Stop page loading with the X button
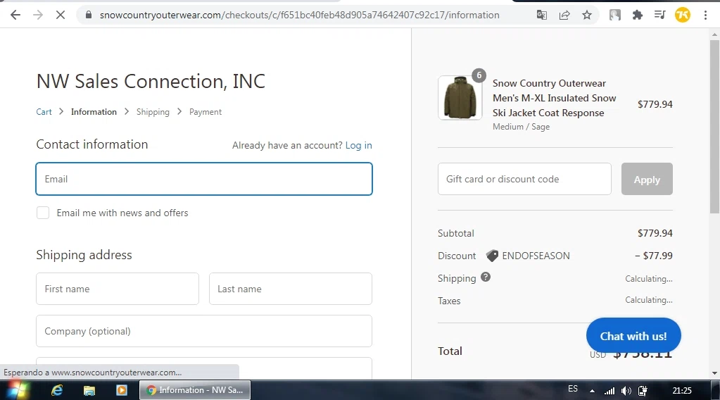The height and width of the screenshot is (400, 720). pyautogui.click(x=60, y=15)
